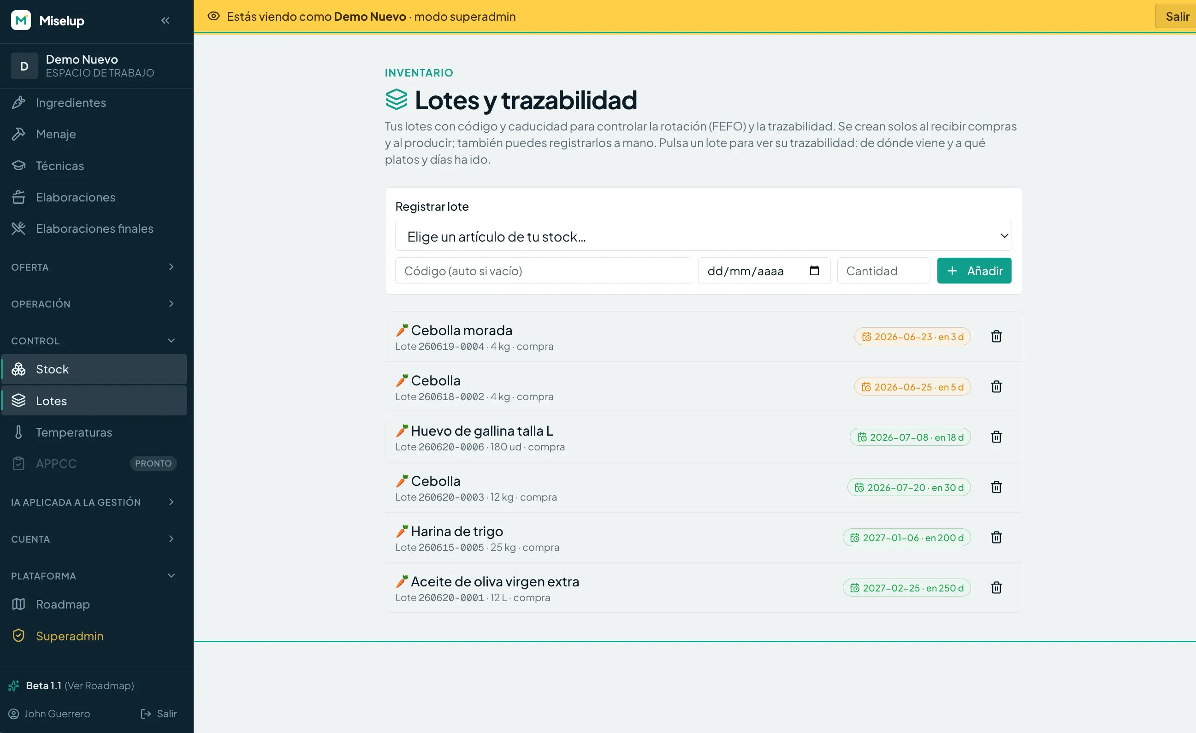This screenshot has width=1196, height=733.
Task: Collapse the sidebar with the double-chevron icon
Action: click(x=165, y=20)
